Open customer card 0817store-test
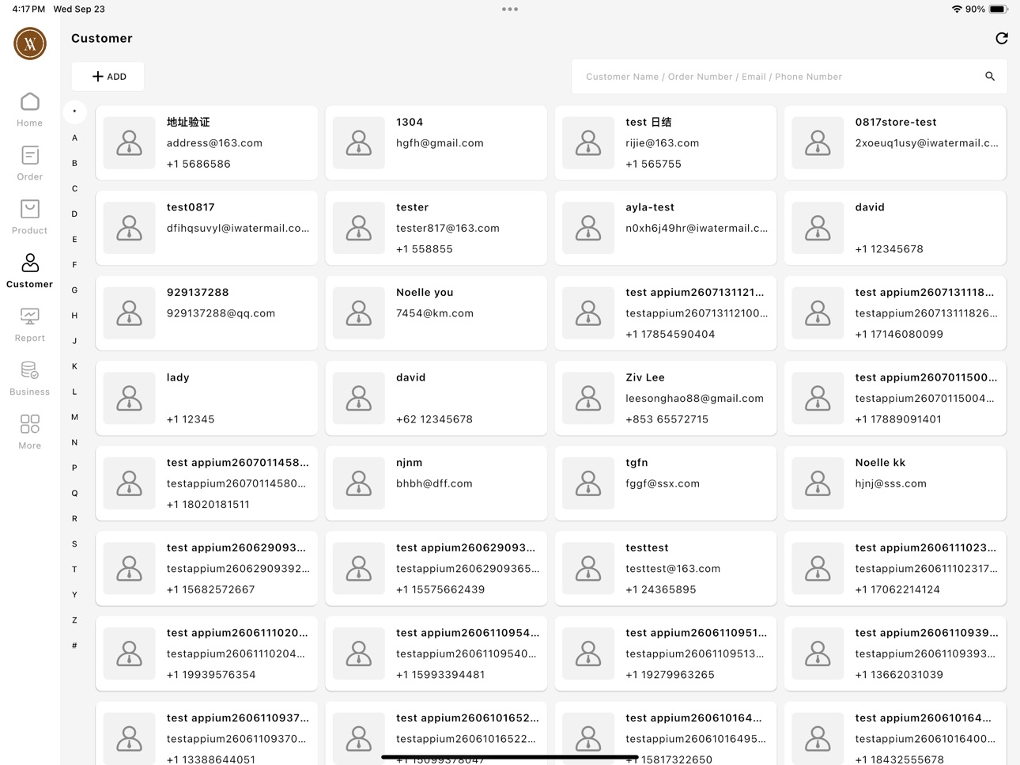 point(895,143)
